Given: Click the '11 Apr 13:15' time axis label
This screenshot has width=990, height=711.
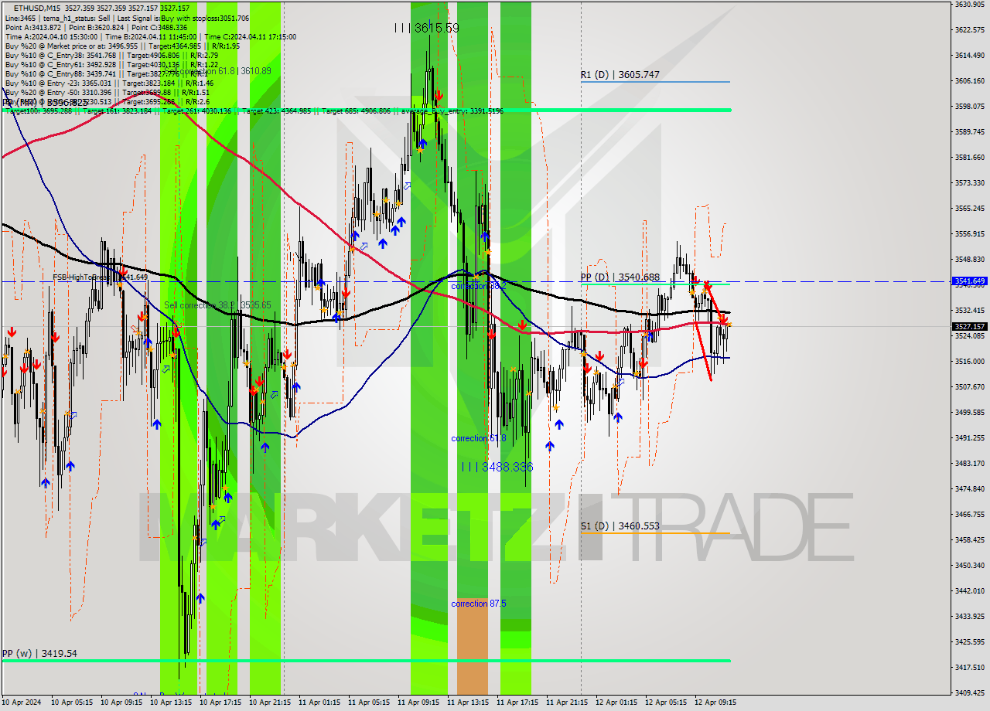Looking at the screenshot, I should (x=469, y=702).
